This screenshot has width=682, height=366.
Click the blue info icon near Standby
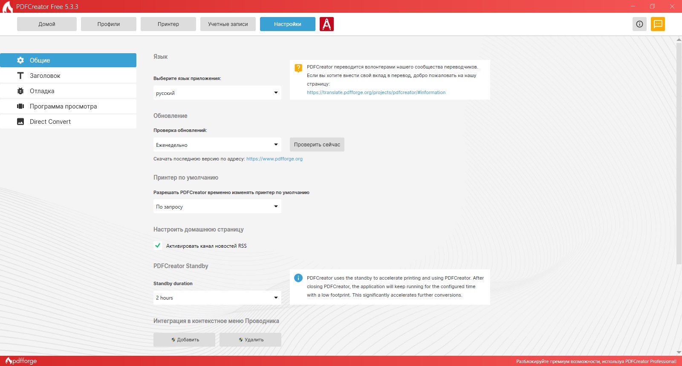point(298,278)
